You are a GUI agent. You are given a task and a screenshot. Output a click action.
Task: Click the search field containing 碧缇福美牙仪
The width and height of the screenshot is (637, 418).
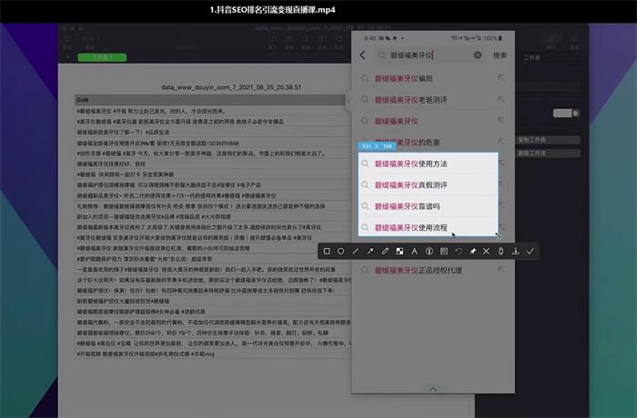pyautogui.click(x=430, y=55)
